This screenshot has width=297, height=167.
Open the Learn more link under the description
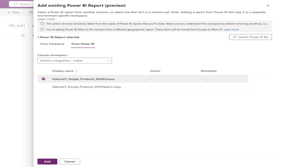click(x=46, y=19)
